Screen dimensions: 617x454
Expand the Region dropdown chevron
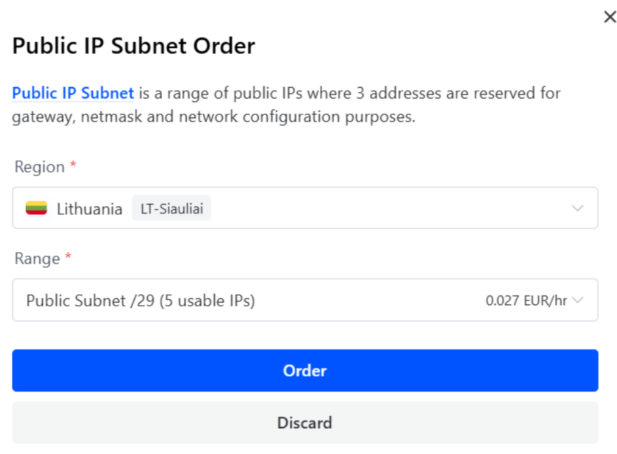[x=578, y=208]
